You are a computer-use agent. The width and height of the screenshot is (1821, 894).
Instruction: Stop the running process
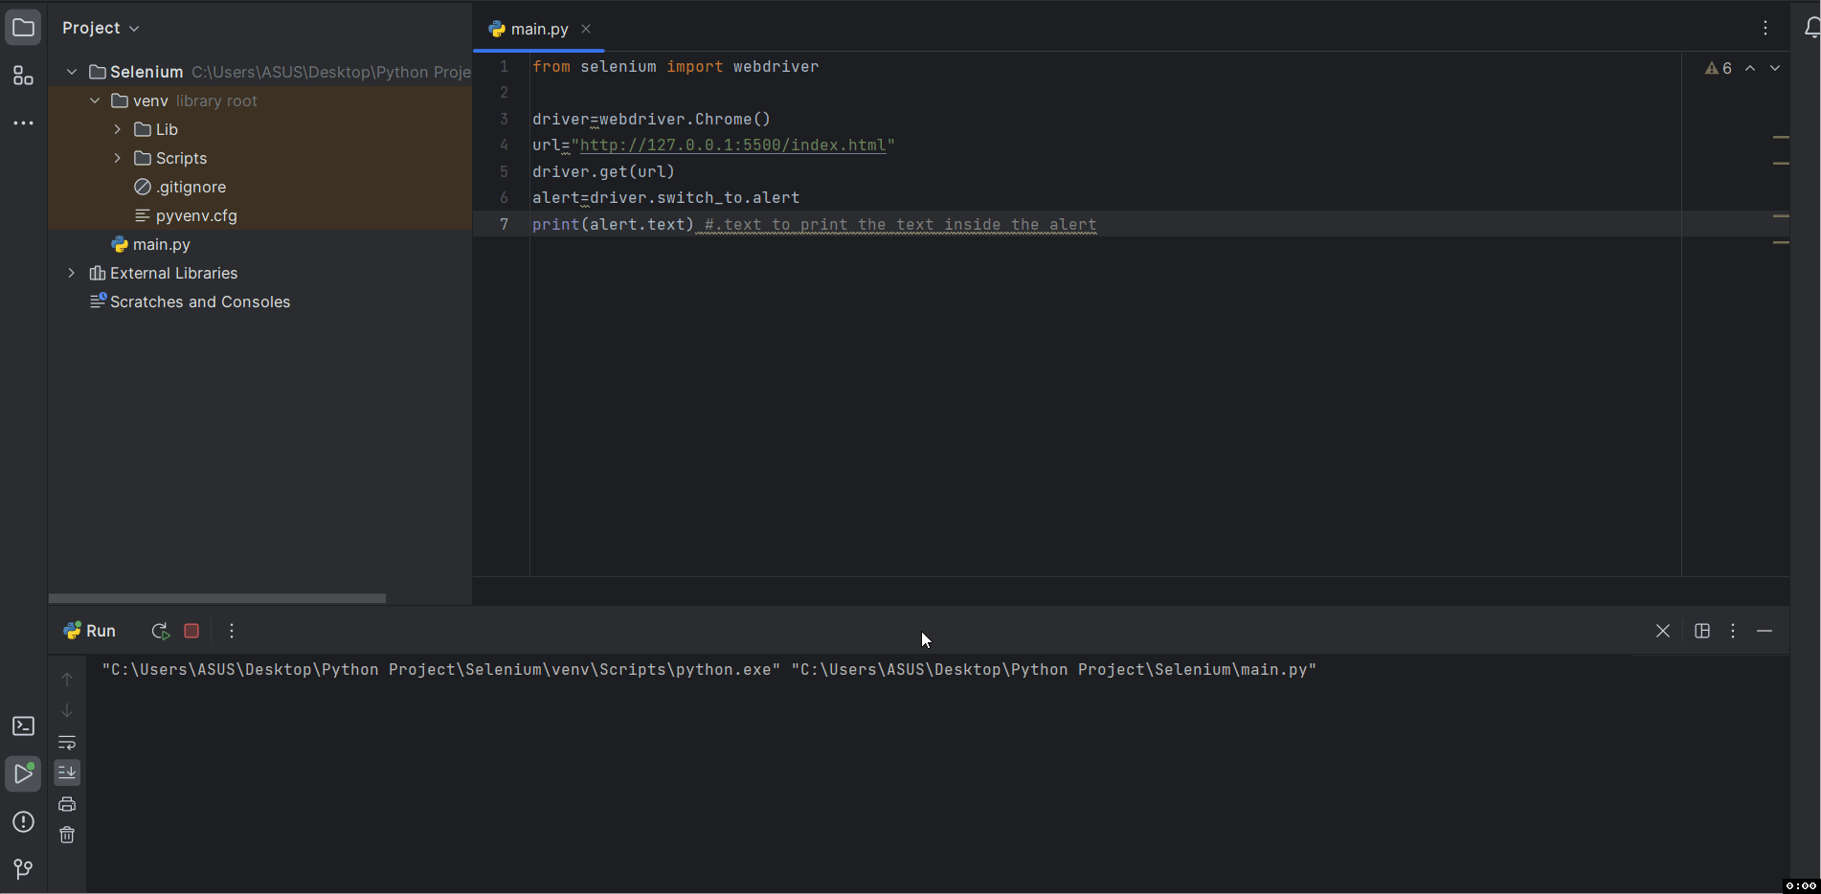point(191,631)
